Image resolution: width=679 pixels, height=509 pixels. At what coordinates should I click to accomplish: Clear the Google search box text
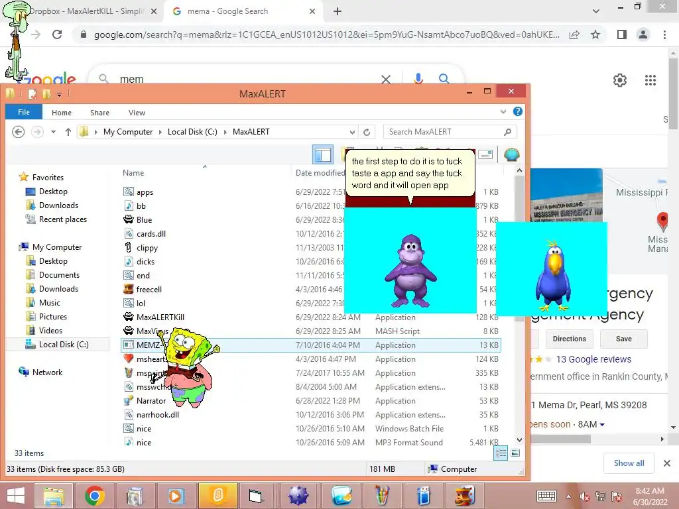point(385,80)
